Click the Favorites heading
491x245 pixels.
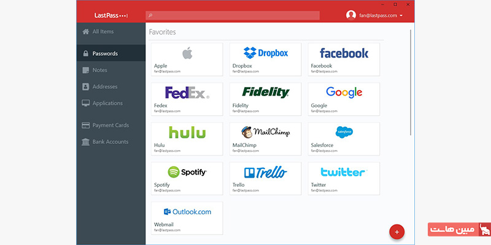point(162,32)
